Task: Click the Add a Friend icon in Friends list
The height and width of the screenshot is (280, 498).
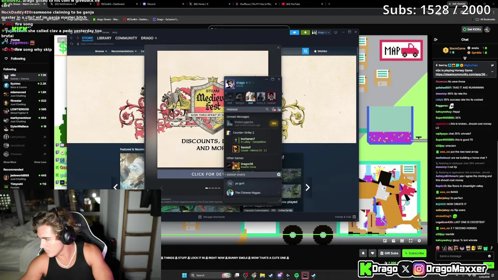Action: (x=279, y=110)
